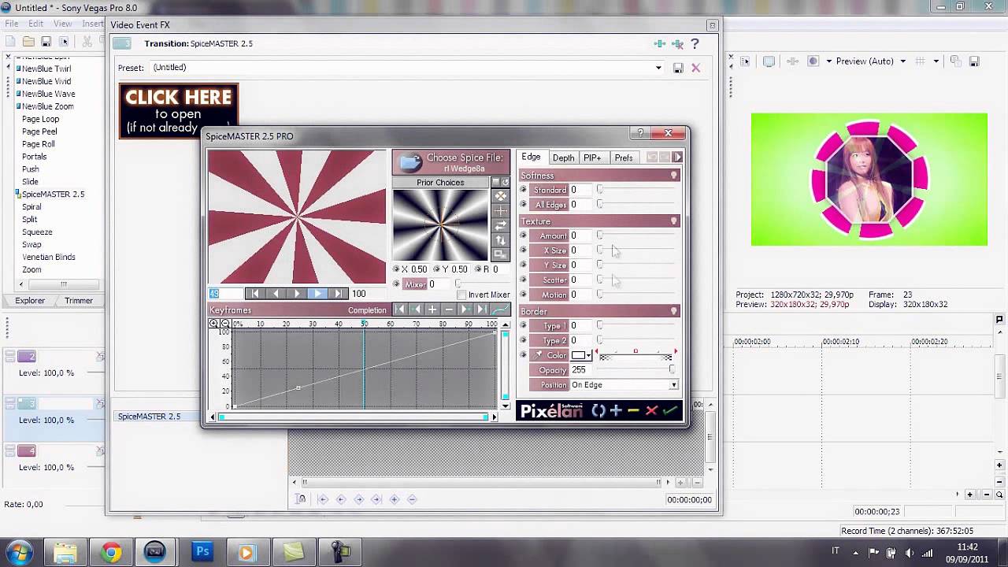Delete preset with the red X icon
The image size is (1008, 567).
pos(695,68)
